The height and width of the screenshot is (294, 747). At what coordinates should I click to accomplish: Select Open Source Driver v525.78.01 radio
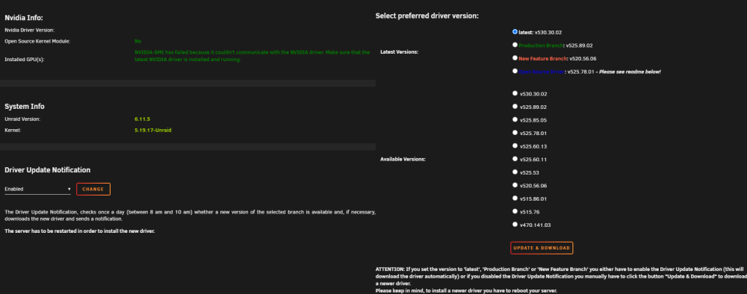[x=515, y=71]
